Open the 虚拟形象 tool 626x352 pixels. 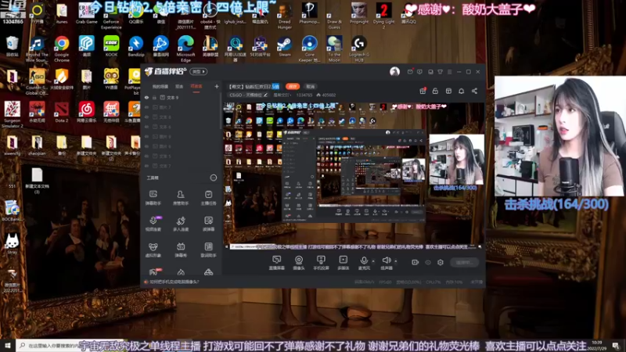(x=153, y=250)
